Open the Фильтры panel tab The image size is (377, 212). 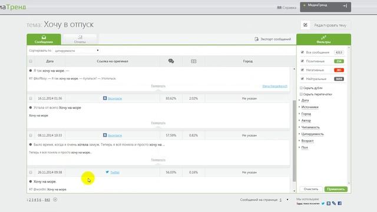coord(323,39)
